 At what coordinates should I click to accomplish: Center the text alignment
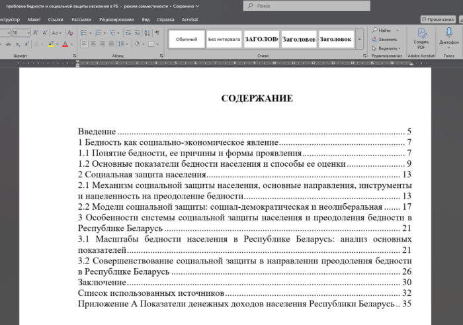click(93, 44)
